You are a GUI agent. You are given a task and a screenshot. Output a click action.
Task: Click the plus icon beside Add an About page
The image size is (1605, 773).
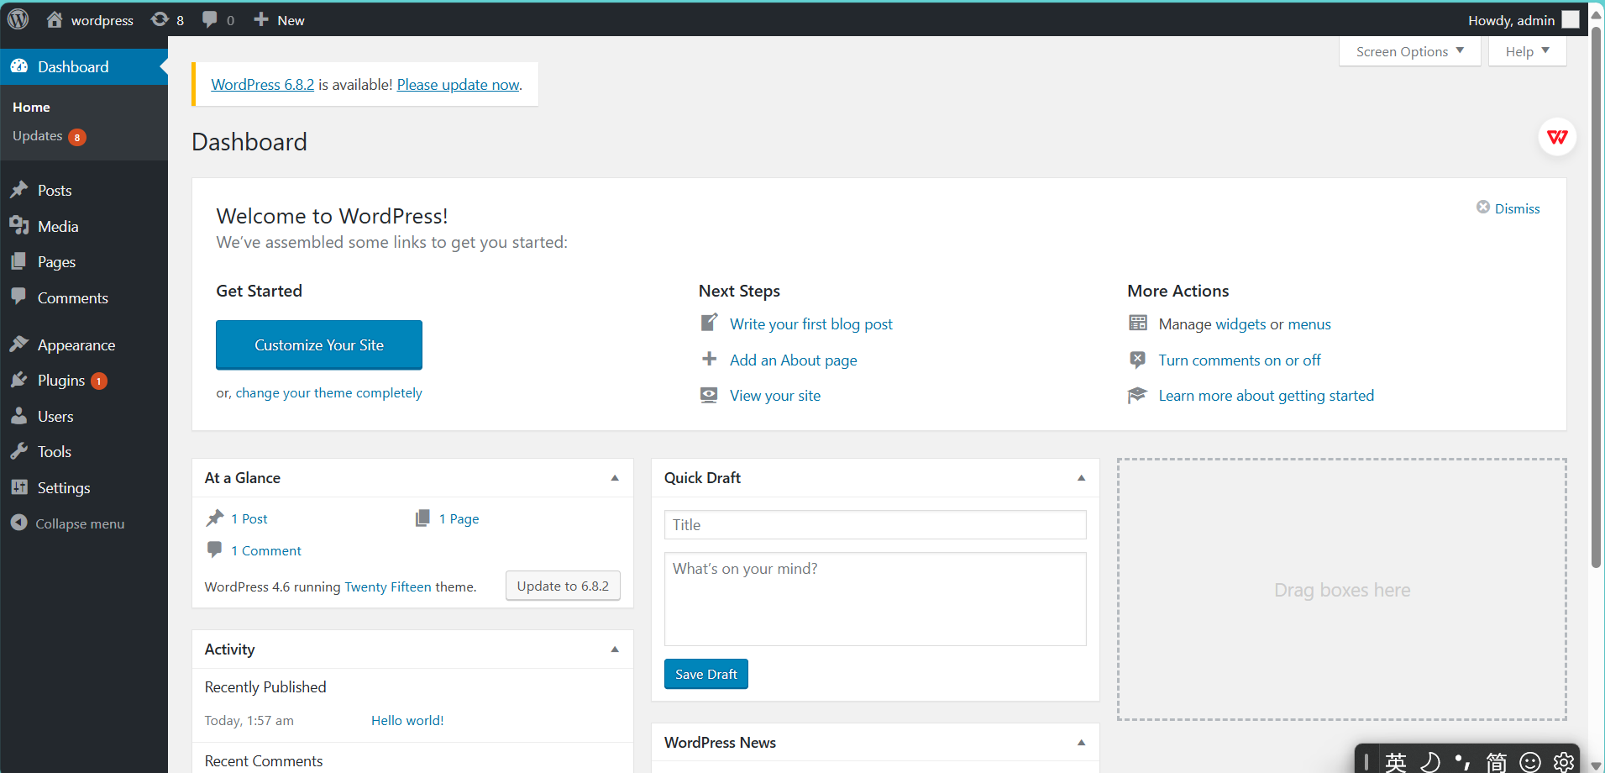(x=710, y=359)
